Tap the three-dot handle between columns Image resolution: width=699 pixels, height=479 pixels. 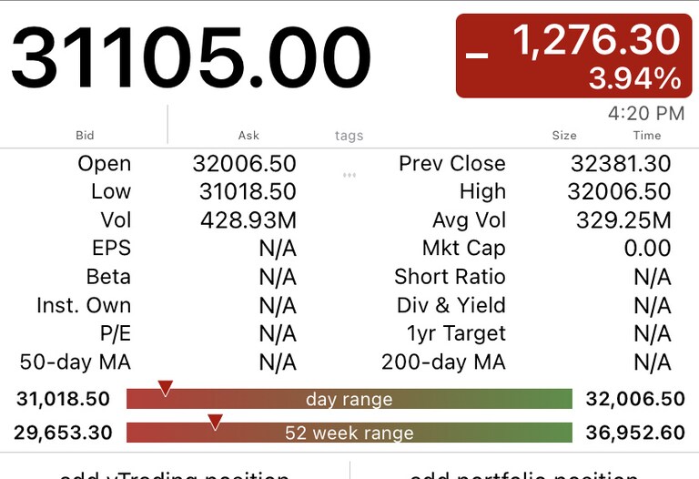click(x=349, y=175)
